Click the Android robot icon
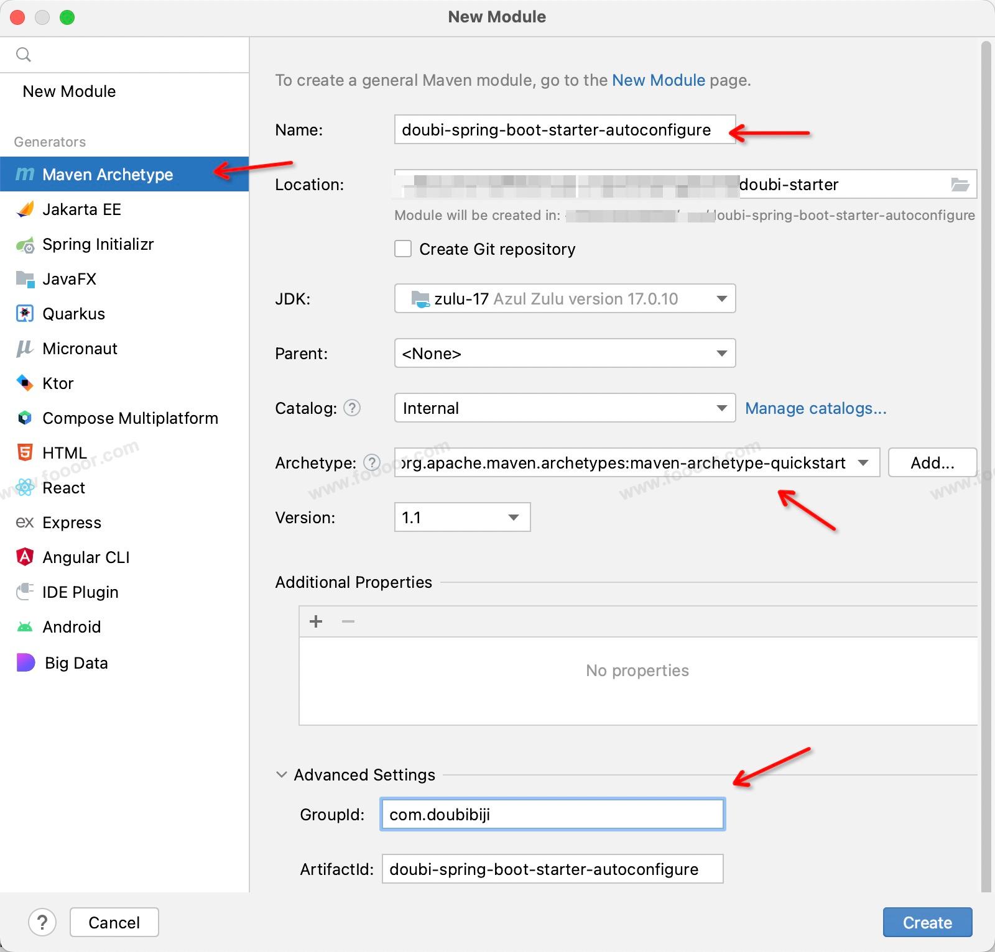Viewport: 995px width, 952px height. point(25,627)
